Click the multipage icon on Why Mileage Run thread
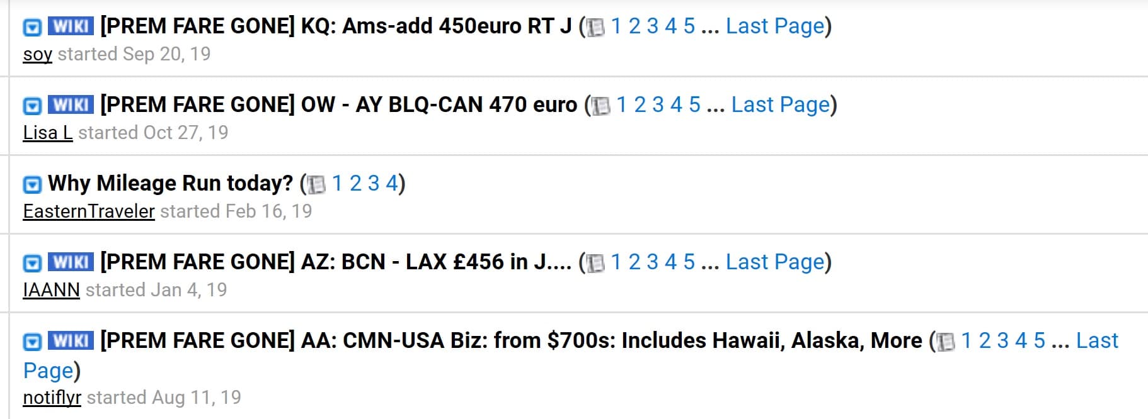Screen dimensions: 1148x419 (x=317, y=184)
